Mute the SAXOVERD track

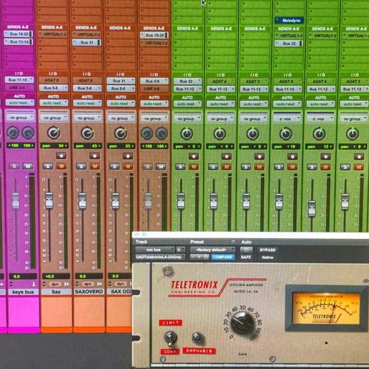pos(94,166)
